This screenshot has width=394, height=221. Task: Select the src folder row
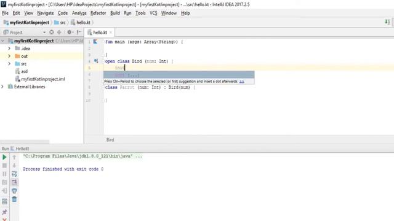pos(42,64)
